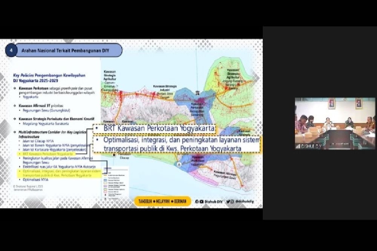
Task: Click the airplane airport icon on the map
Action: (x=178, y=164)
